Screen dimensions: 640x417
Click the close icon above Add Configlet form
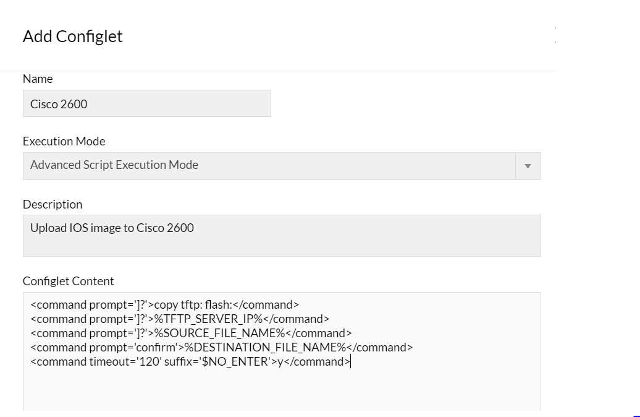tap(554, 27)
